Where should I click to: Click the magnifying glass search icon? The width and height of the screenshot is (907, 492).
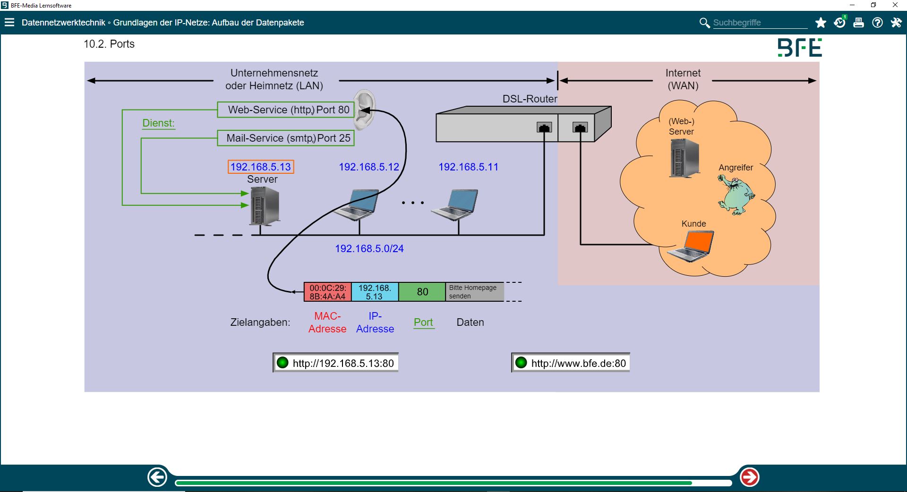[704, 23]
